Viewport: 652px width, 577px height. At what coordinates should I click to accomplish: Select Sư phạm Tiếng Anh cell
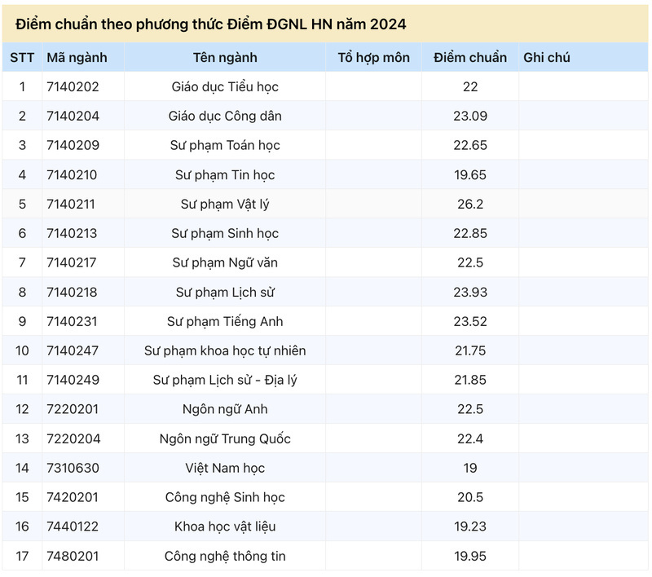[225, 321]
